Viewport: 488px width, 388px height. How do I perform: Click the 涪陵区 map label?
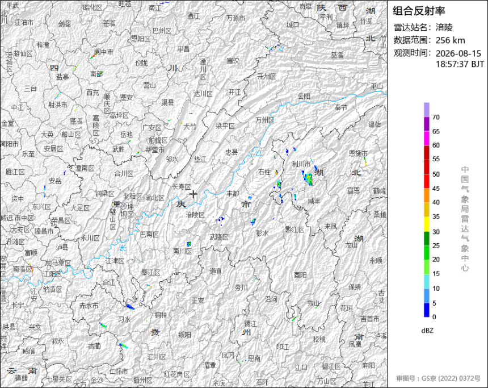click(x=195, y=215)
